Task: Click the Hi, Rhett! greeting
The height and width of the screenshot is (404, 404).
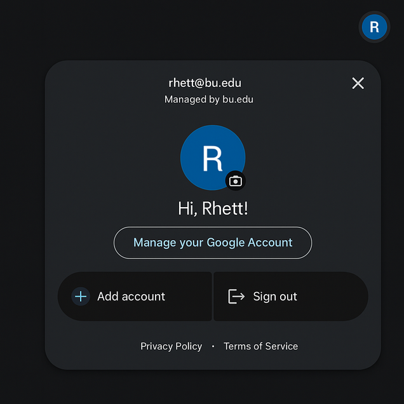Action: [x=213, y=208]
